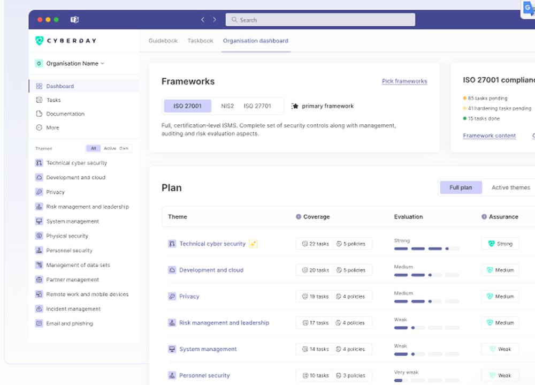The height and width of the screenshot is (385, 535).
Task: Click Weak assurance badge in System management row
Action: click(x=500, y=349)
